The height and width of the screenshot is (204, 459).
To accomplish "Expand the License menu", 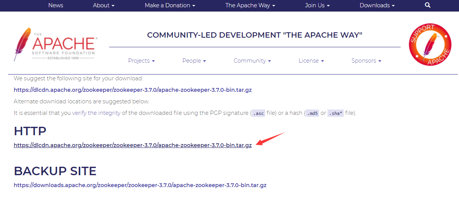I will click(x=311, y=61).
